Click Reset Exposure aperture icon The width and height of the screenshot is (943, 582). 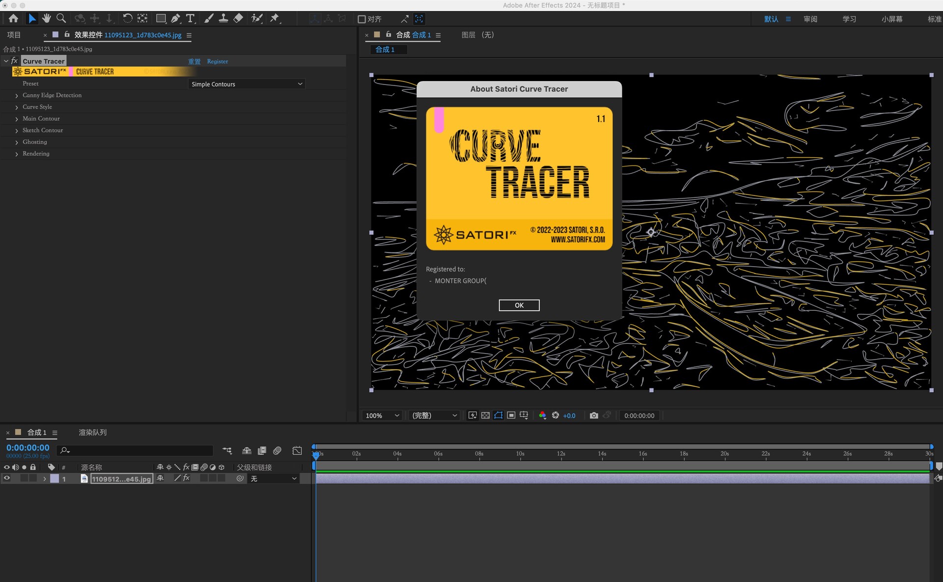(555, 416)
